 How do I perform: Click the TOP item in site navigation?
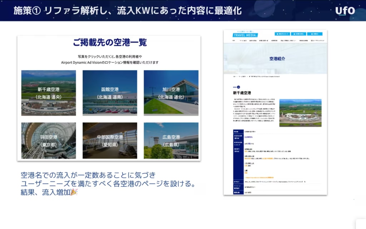click(233, 41)
